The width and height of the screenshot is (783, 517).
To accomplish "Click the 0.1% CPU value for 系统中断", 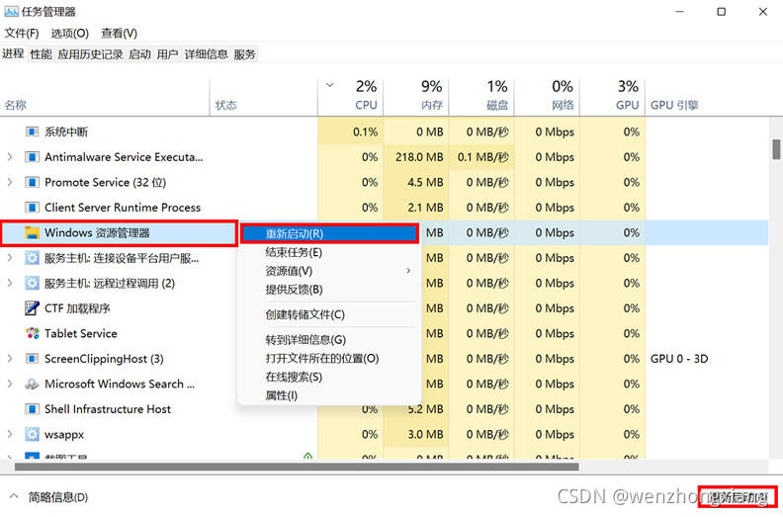I will coord(365,131).
